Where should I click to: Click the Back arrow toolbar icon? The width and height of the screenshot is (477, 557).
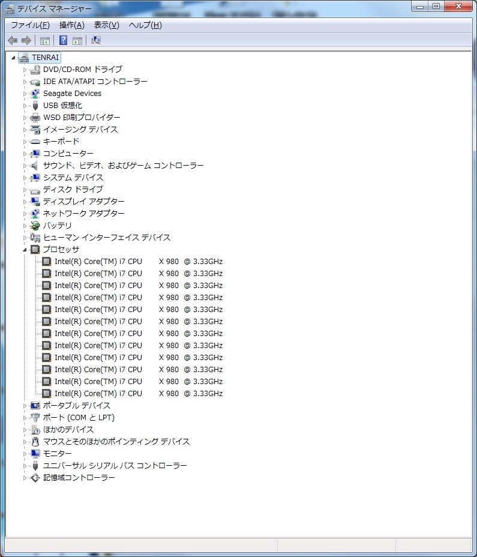point(13,40)
